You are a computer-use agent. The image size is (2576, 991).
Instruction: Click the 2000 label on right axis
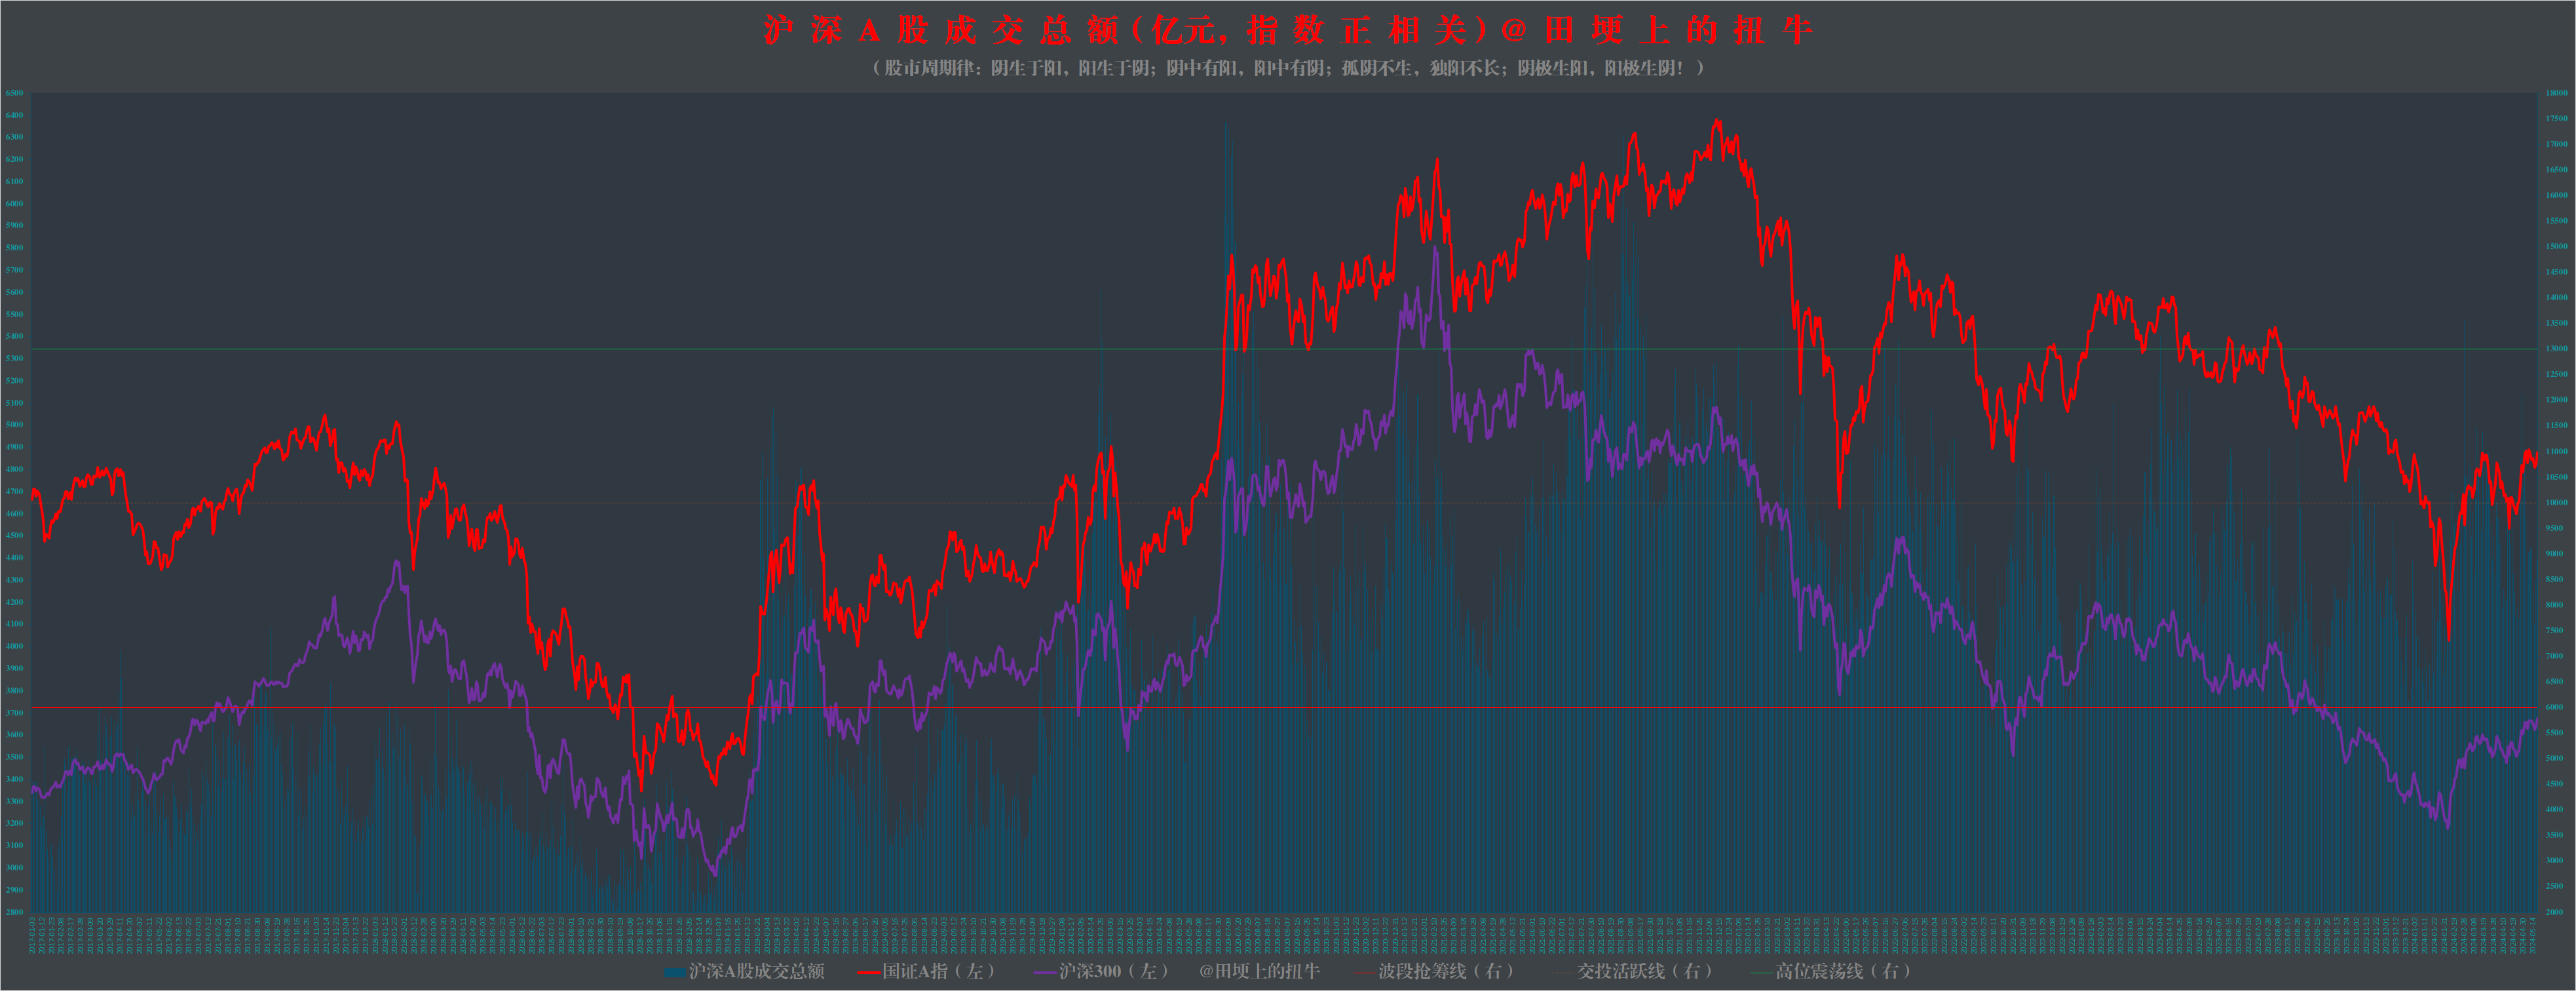(x=2554, y=912)
